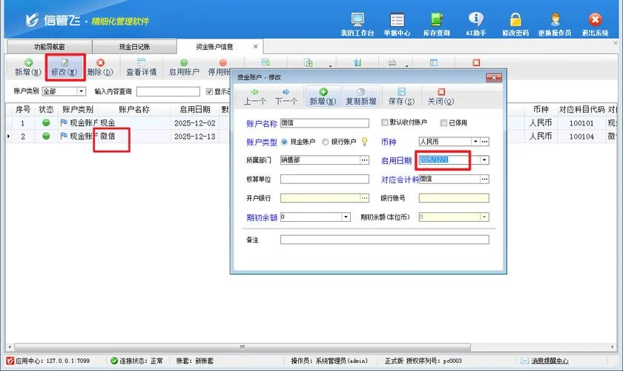Go to 下一个 record in dialog
Screen dimensions: 623x371
(286, 97)
